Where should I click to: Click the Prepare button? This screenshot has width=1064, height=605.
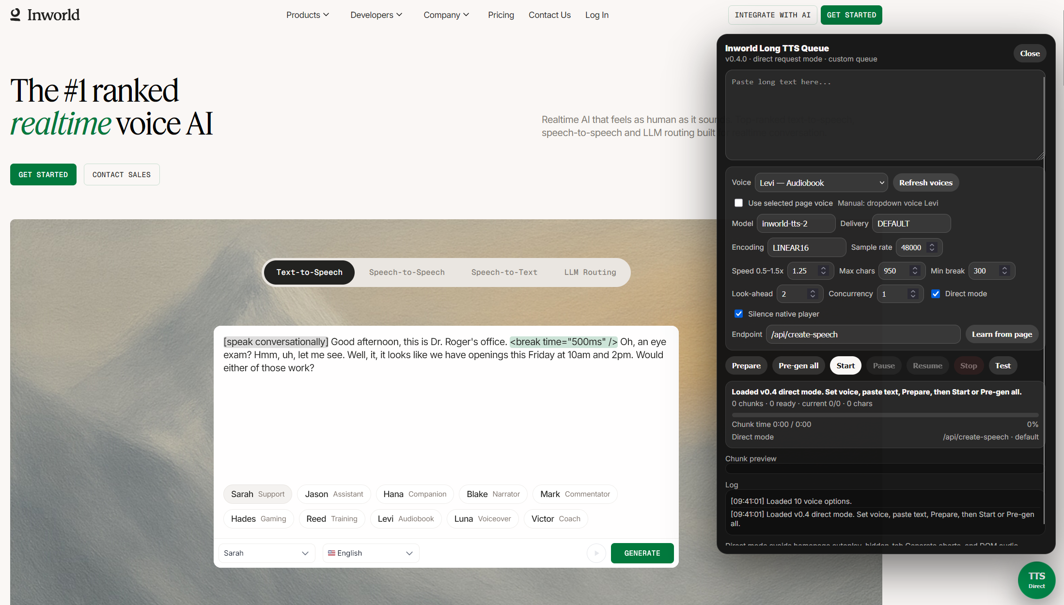(746, 366)
